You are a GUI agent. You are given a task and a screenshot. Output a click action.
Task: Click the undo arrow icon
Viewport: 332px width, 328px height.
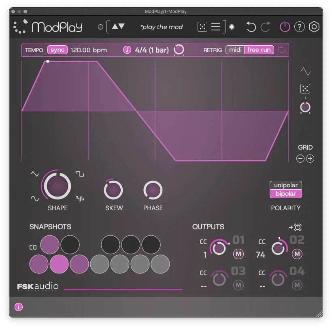[251, 27]
